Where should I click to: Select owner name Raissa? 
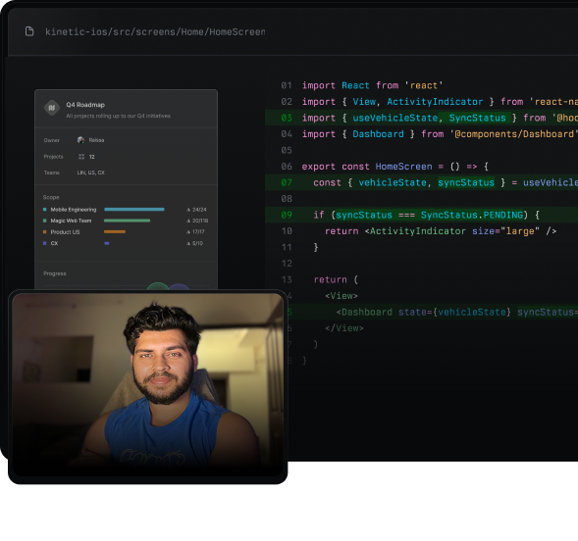pyautogui.click(x=96, y=140)
